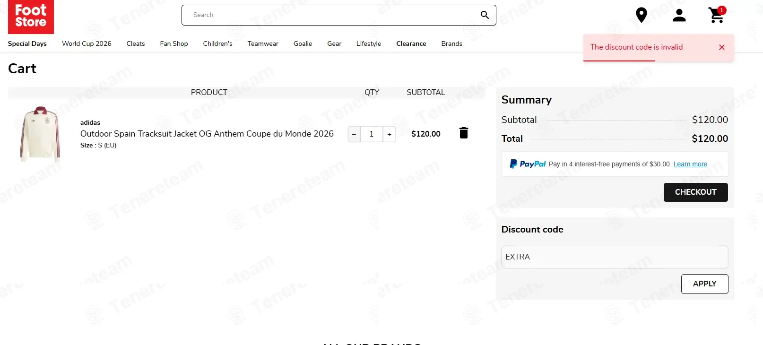This screenshot has height=345, width=763.
Task: Open PayPal Learn more link
Action: [690, 164]
